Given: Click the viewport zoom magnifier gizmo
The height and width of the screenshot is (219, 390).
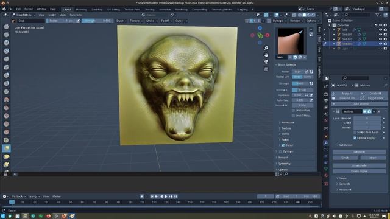Looking at the screenshot, I should tap(266, 48).
